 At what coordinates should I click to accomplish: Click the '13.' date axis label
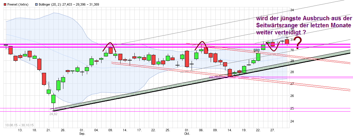pos(20,130)
